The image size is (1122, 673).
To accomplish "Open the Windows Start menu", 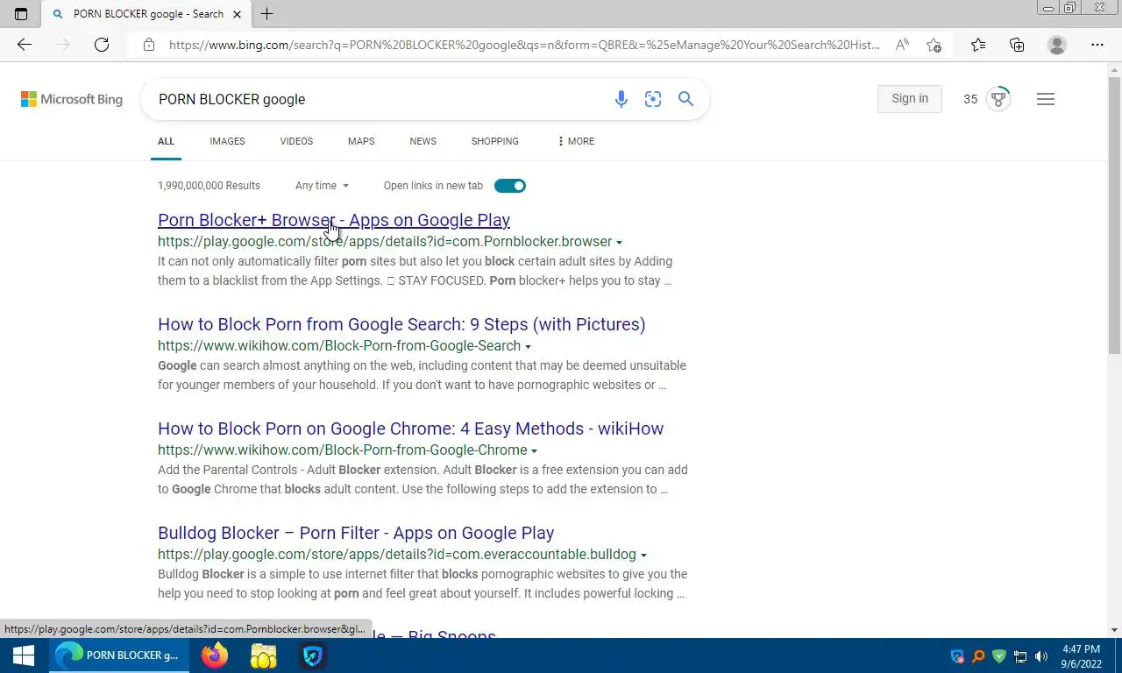I will (x=24, y=655).
